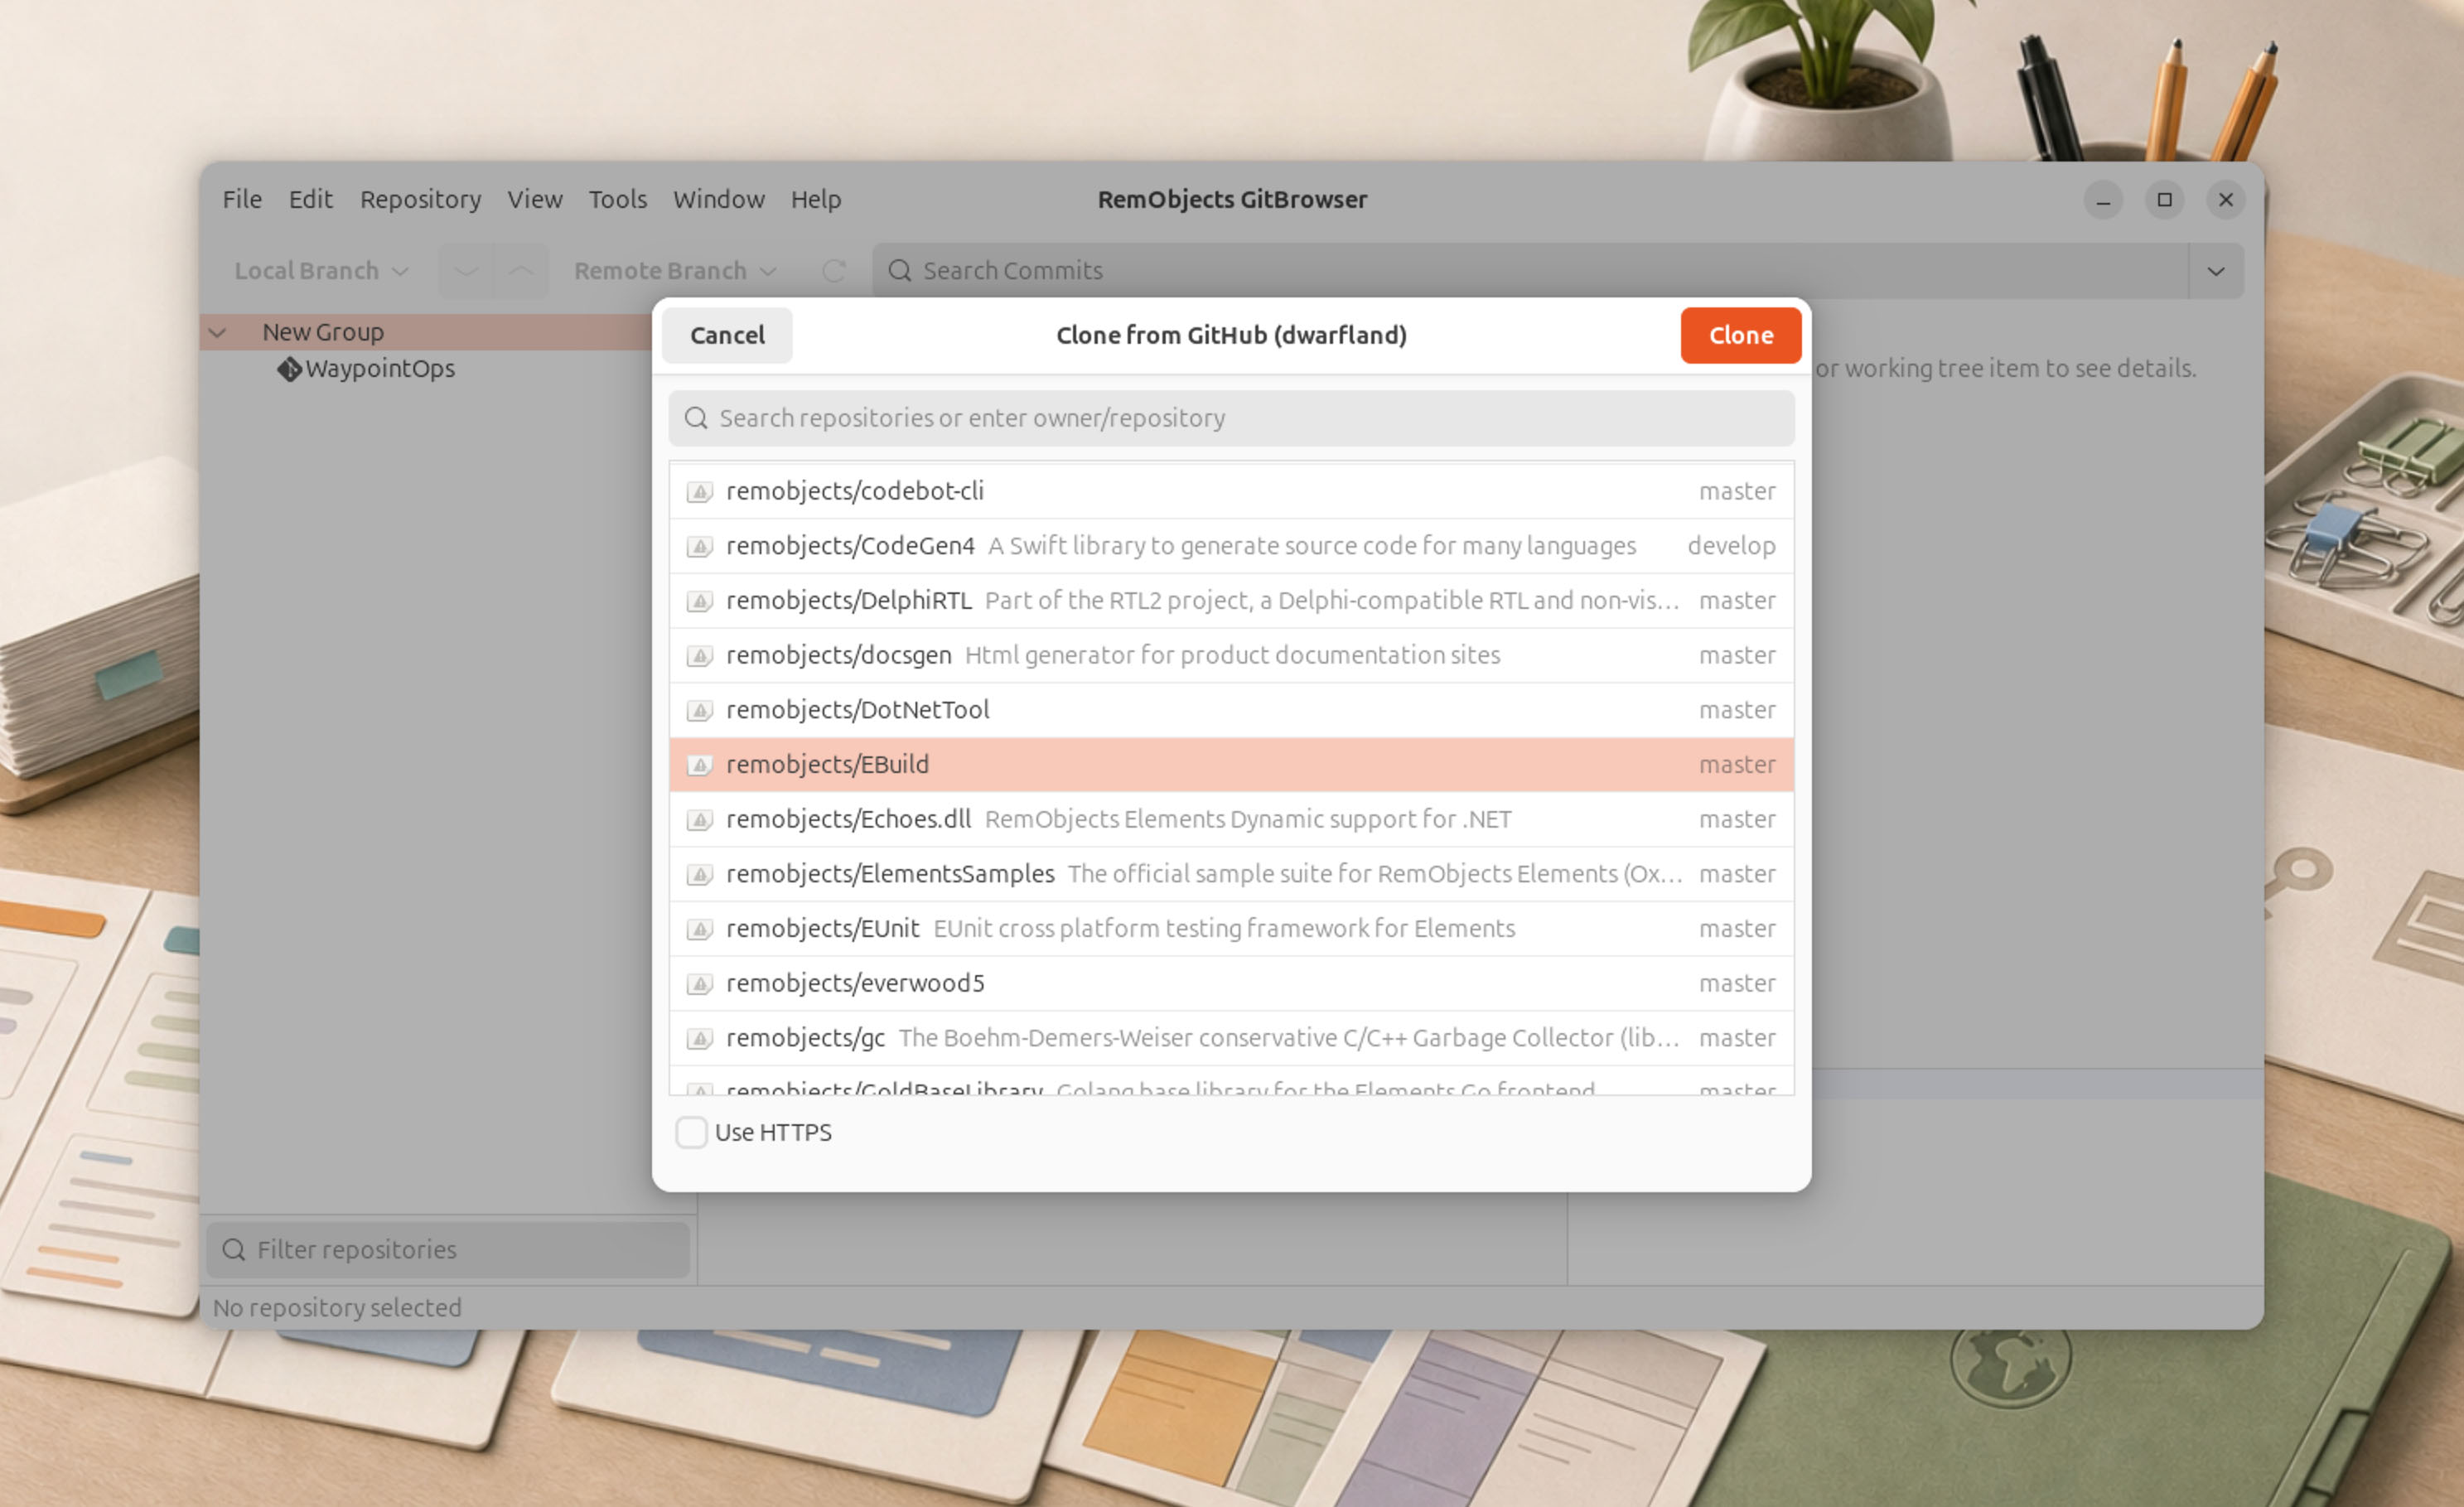Viewport: 2464px width, 1507px height.
Task: Open the Local Branch dropdown
Action: (321, 271)
